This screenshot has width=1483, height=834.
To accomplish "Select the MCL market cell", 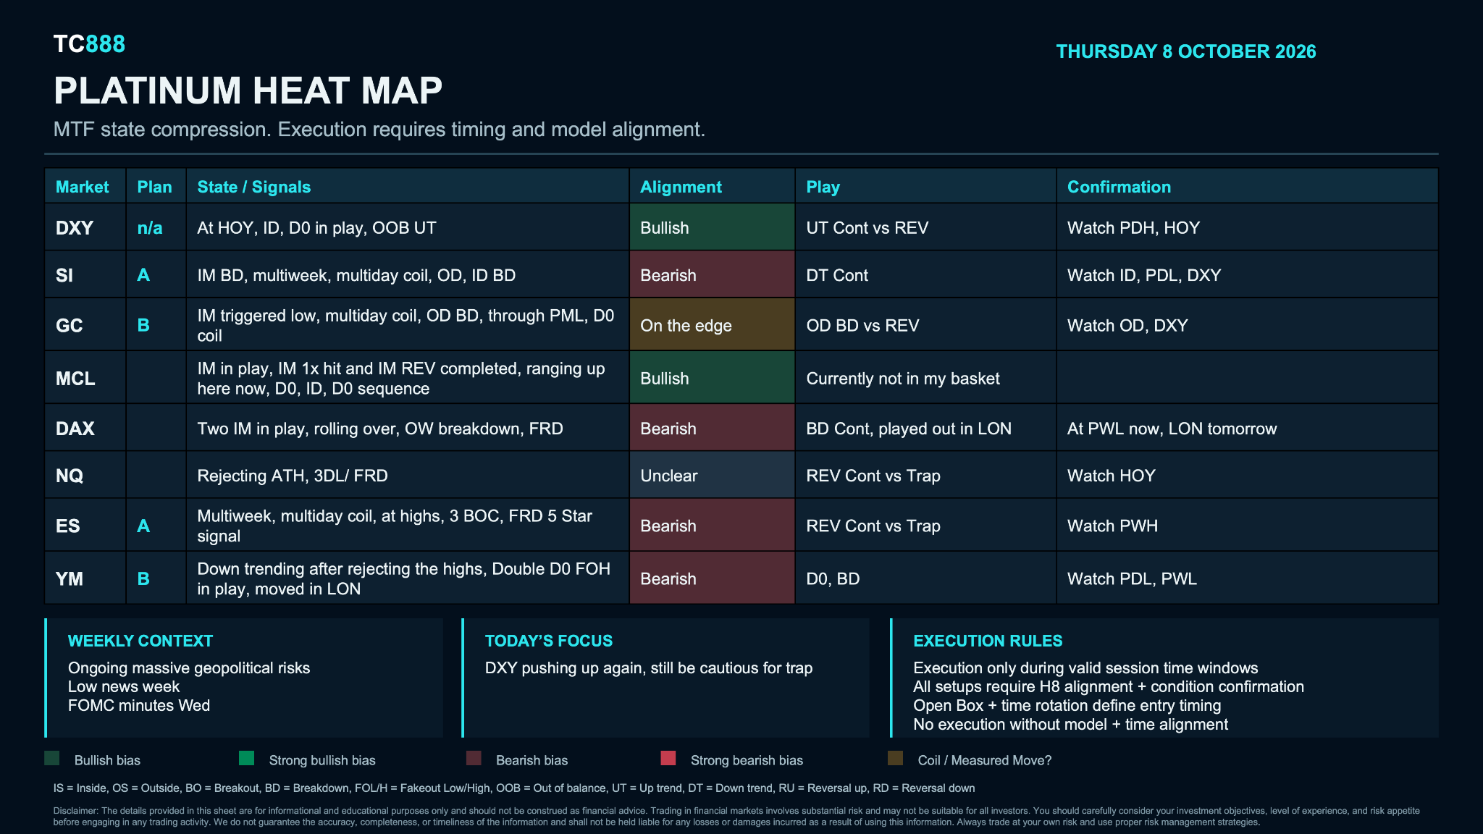I will 85,378.
